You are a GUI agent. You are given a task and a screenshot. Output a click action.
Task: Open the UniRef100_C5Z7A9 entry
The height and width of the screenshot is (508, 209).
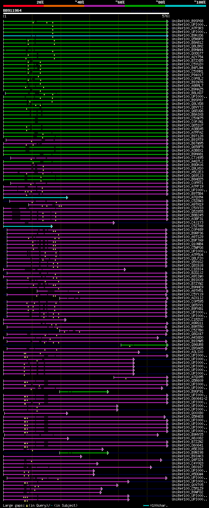click(x=187, y=226)
